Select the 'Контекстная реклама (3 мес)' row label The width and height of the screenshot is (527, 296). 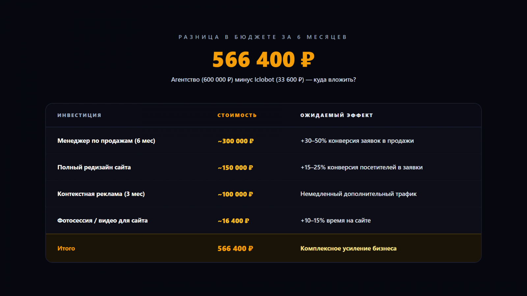click(x=101, y=194)
